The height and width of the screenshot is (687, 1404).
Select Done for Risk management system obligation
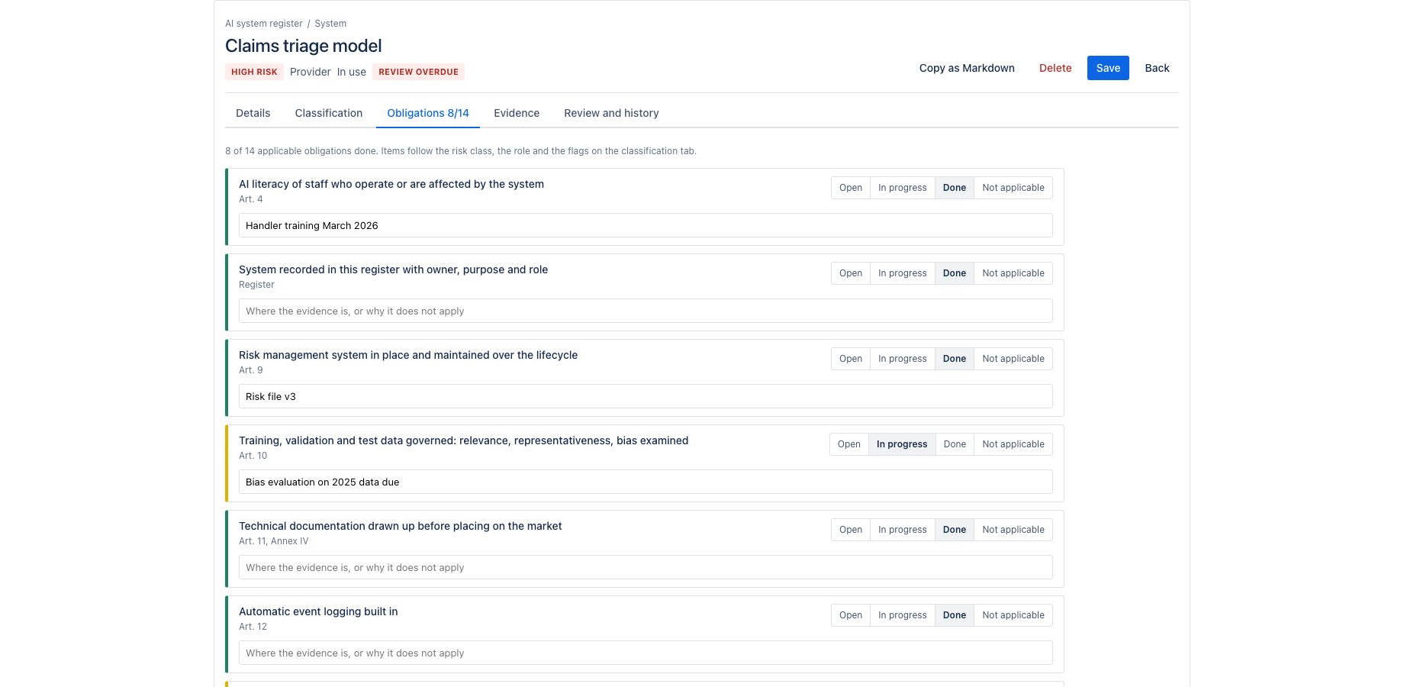click(x=955, y=359)
